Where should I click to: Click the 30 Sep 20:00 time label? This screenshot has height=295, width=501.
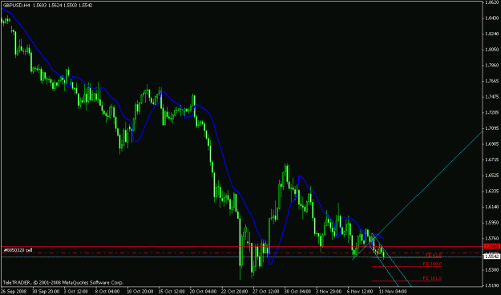coord(45,292)
